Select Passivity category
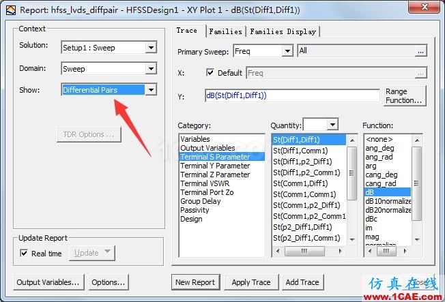This screenshot has height=302, width=445. (x=195, y=210)
